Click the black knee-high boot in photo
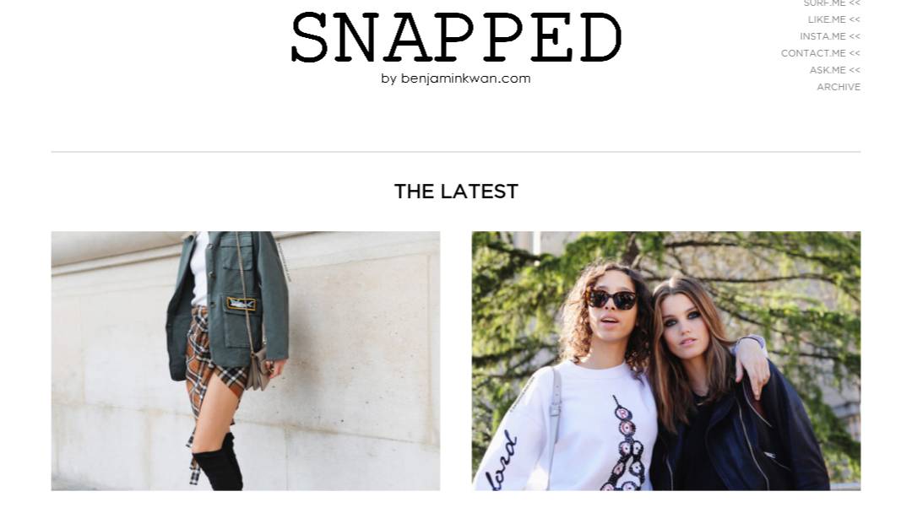Screen dimensions: 912x513 click(x=218, y=462)
